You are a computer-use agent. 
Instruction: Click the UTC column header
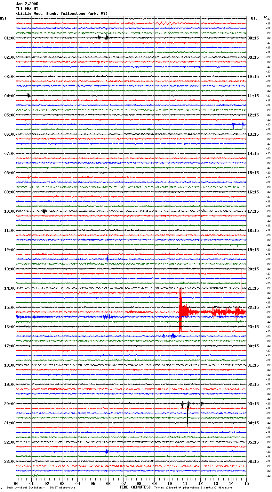pyautogui.click(x=254, y=18)
